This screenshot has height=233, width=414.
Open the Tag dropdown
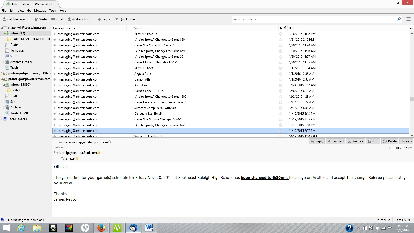coord(104,19)
